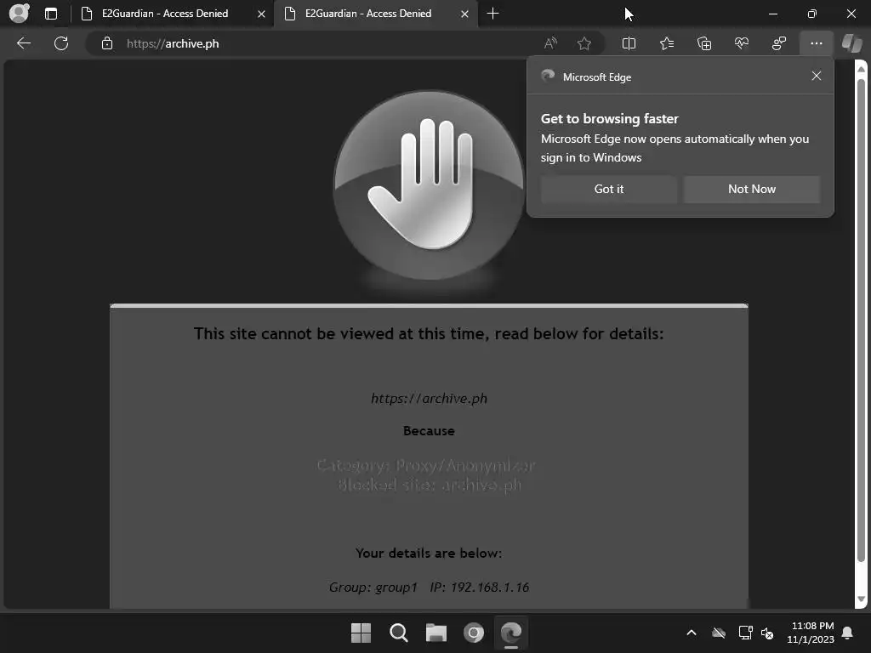Click the 'Blocked site: archive.ph' text
Screen dimensions: 871x653
point(430,485)
